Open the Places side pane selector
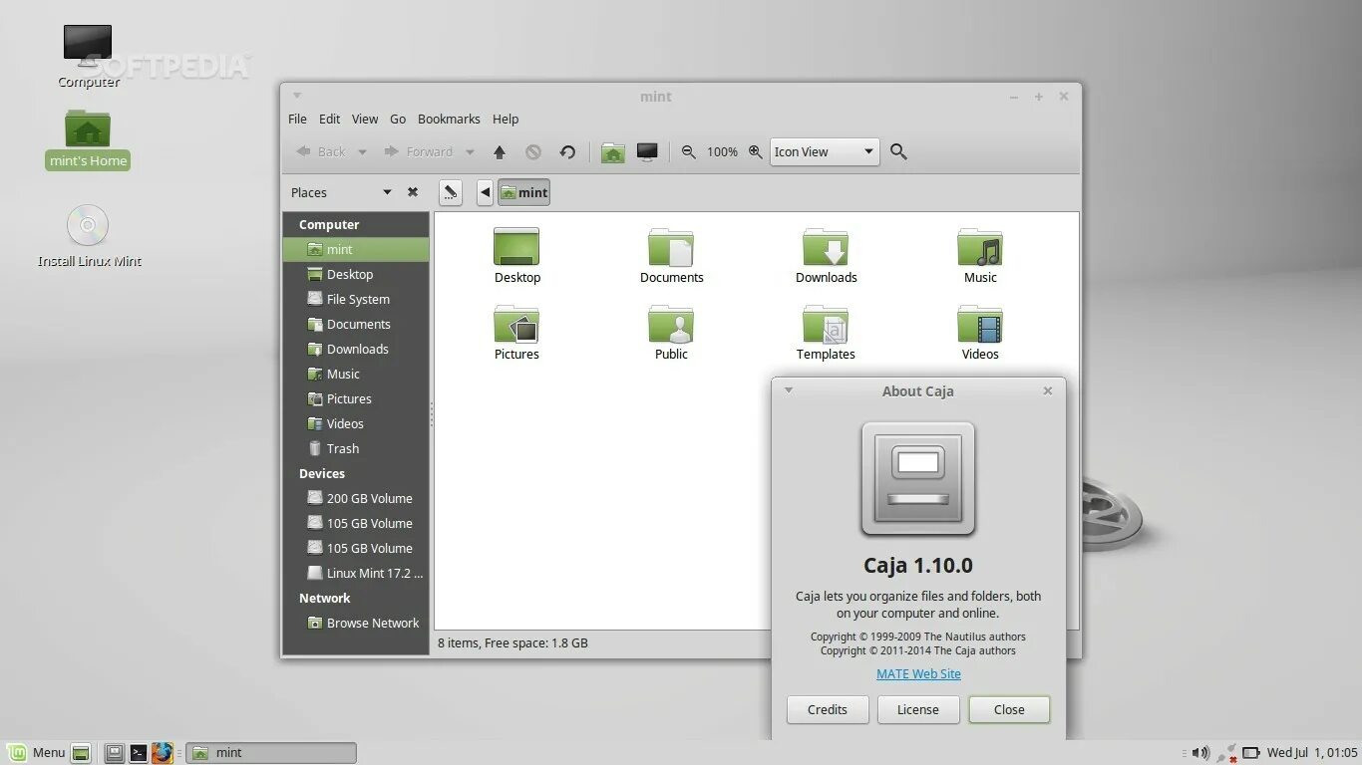This screenshot has width=1362, height=765. 341,192
